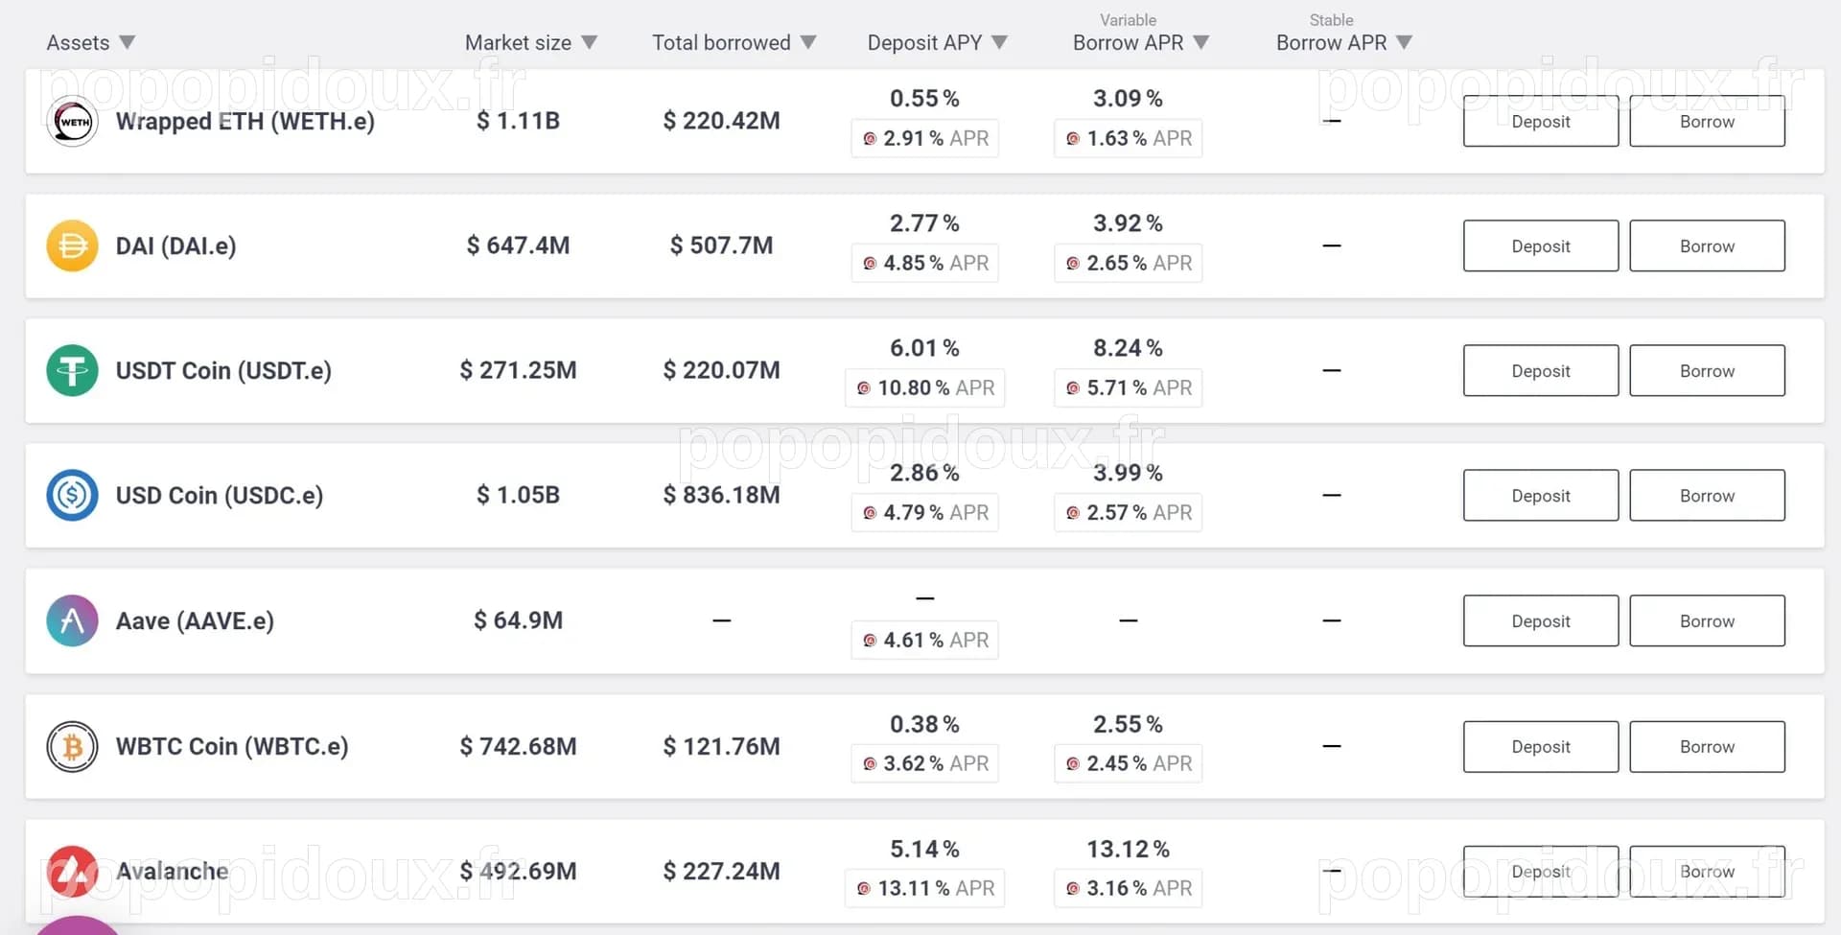1841x935 pixels.
Task: Click reward icon beside 1.63 % APR
Action: pos(1073,139)
